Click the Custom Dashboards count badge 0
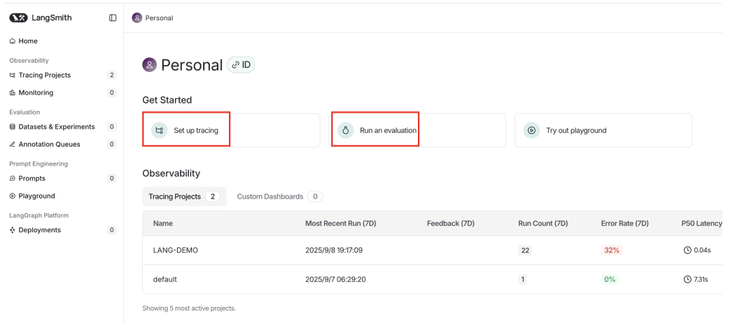This screenshot has width=756, height=330. pyautogui.click(x=315, y=196)
